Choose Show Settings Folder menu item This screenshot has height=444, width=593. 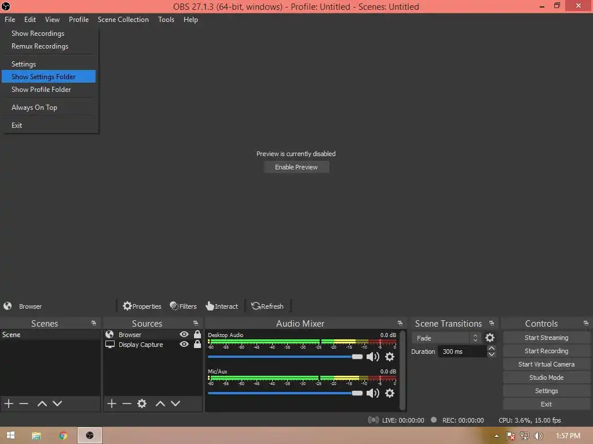tap(49, 76)
